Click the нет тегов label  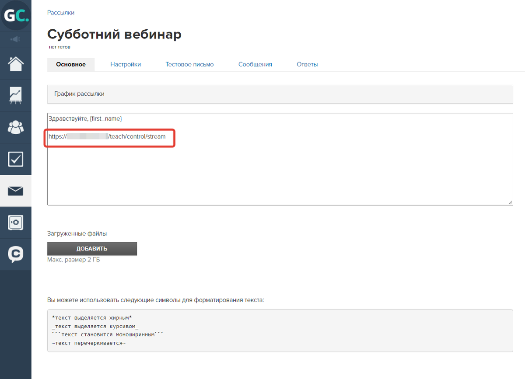click(60, 47)
